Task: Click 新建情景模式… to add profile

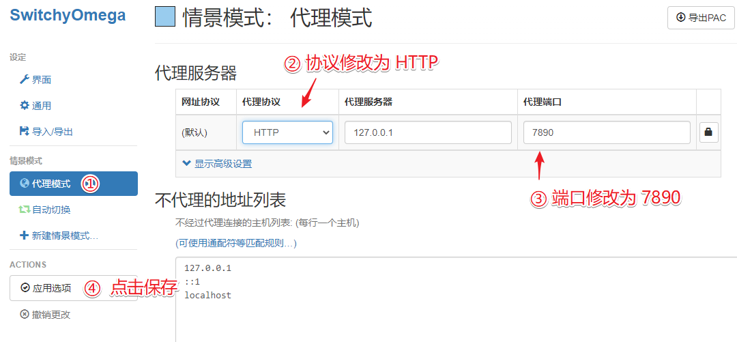Action: [x=59, y=236]
